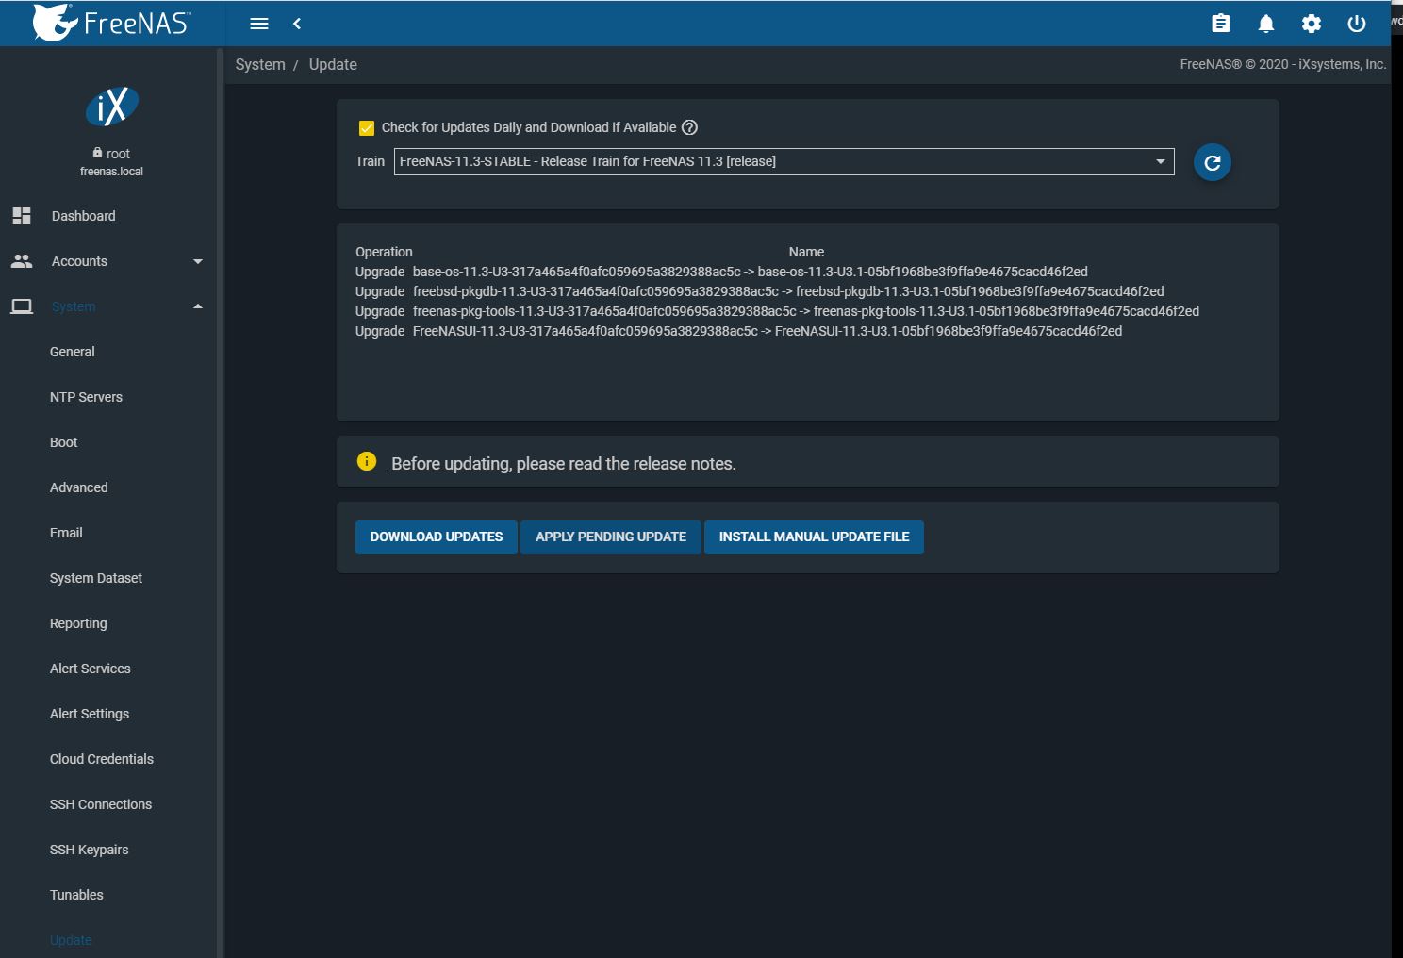Open the Train release dropdown

[x=784, y=161]
